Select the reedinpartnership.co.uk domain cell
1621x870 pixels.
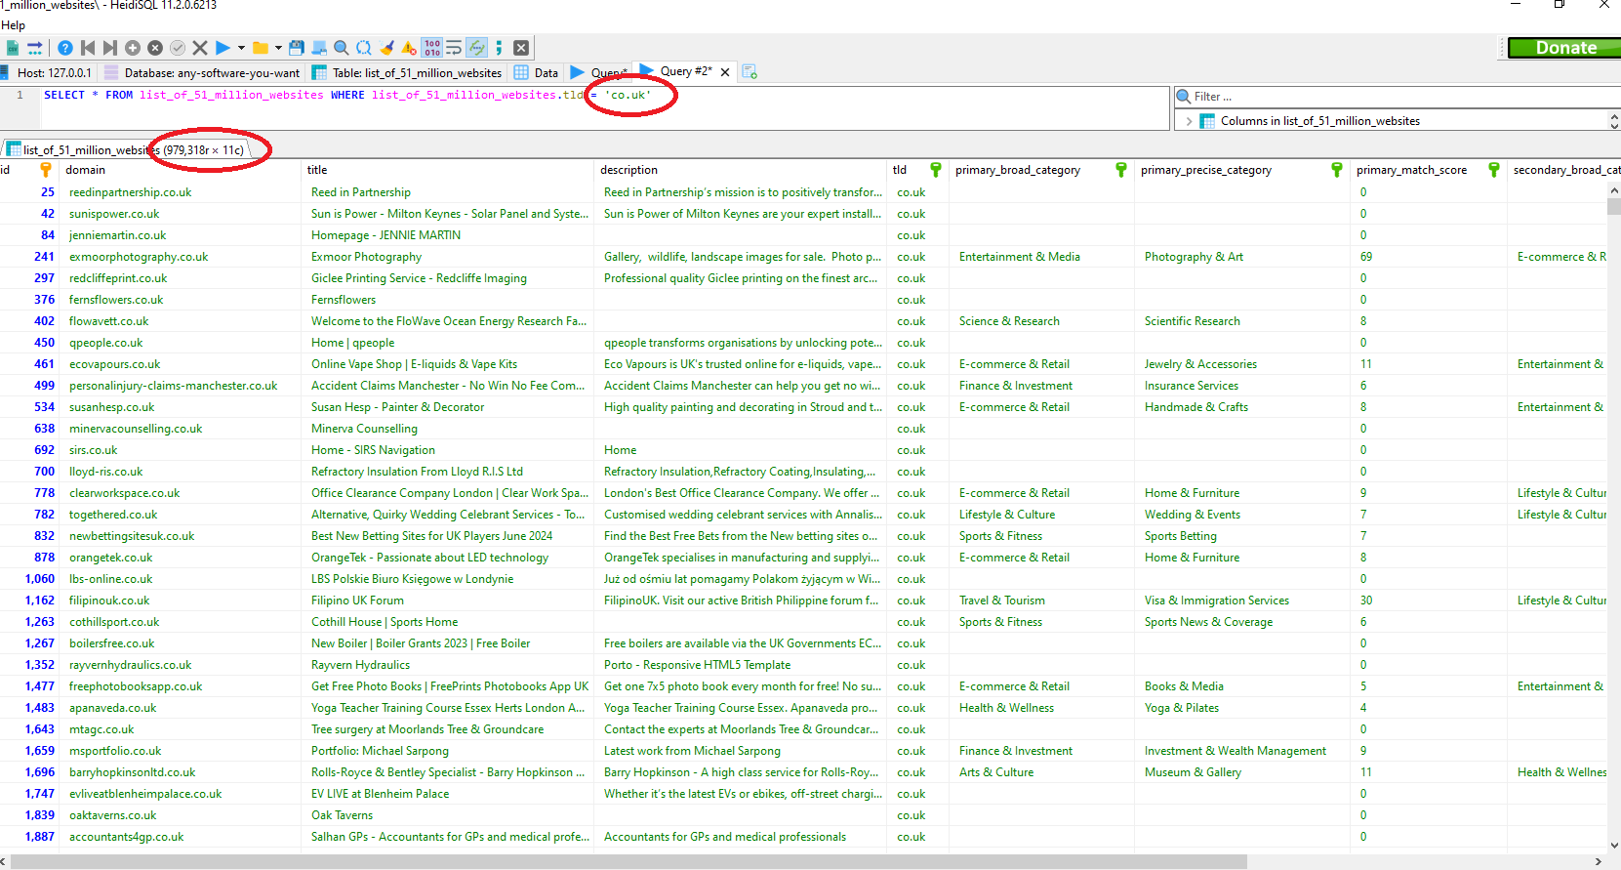tap(181, 192)
